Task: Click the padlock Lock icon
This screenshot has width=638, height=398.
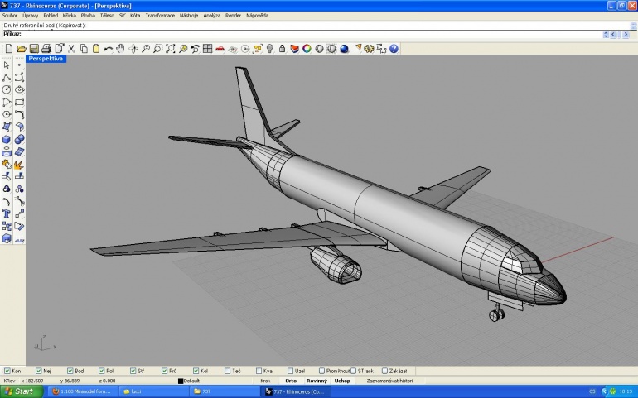Action: tap(282, 49)
